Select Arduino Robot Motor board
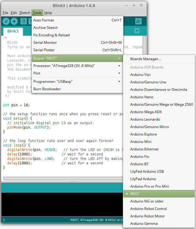The width and height of the screenshot is (196, 229). [159, 216]
